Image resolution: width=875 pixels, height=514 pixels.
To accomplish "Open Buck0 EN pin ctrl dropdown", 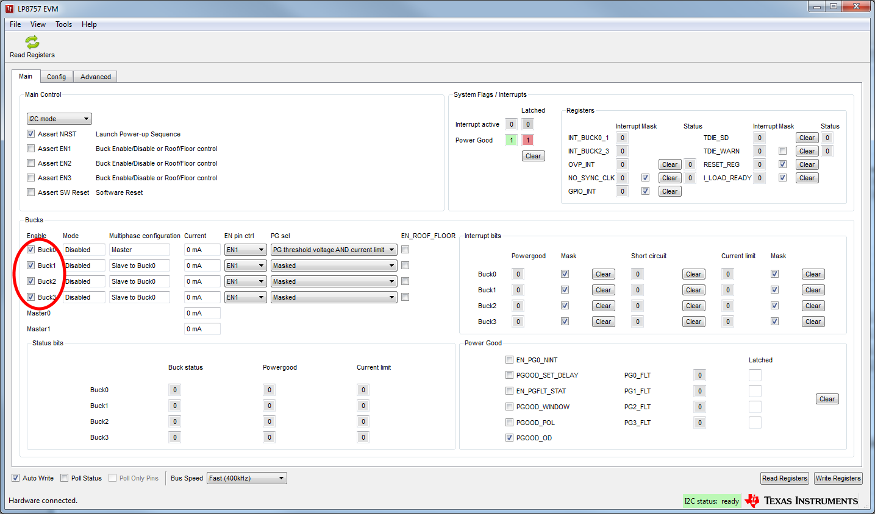I will 246,250.
